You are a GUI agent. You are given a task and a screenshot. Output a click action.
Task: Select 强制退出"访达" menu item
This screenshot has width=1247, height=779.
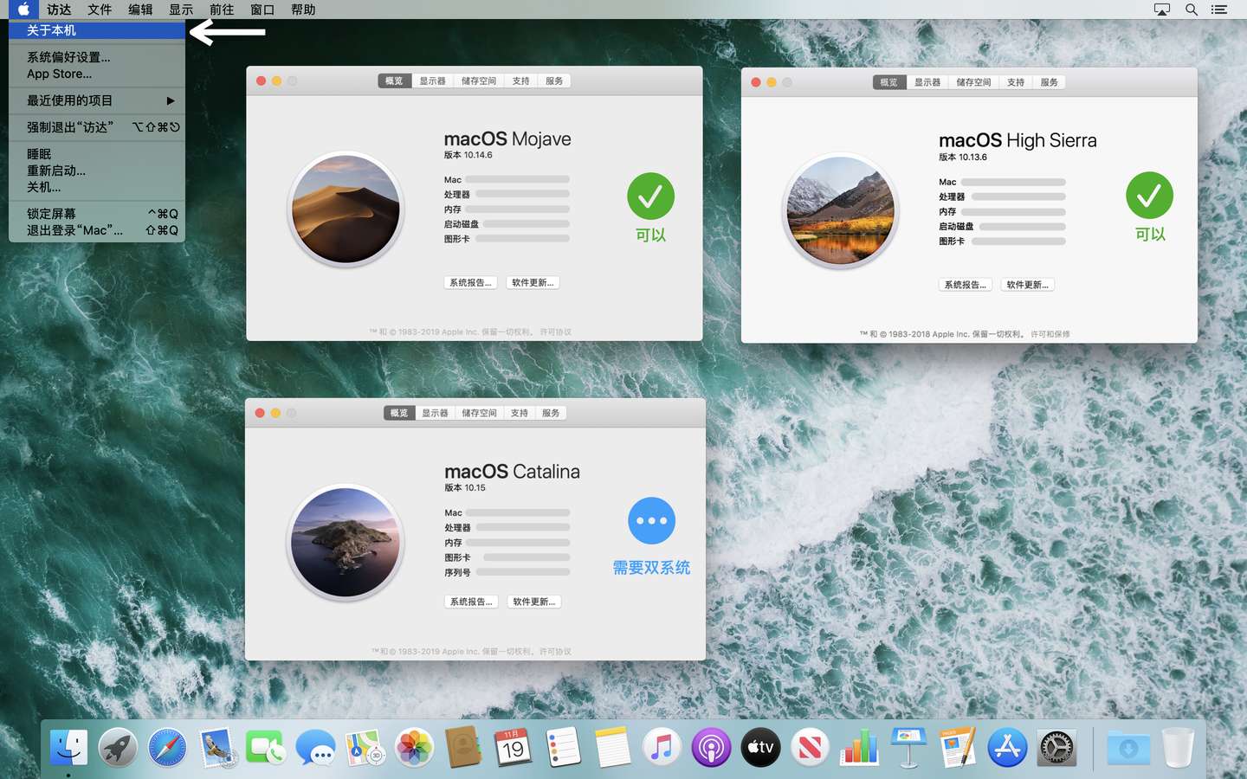pyautogui.click(x=97, y=127)
